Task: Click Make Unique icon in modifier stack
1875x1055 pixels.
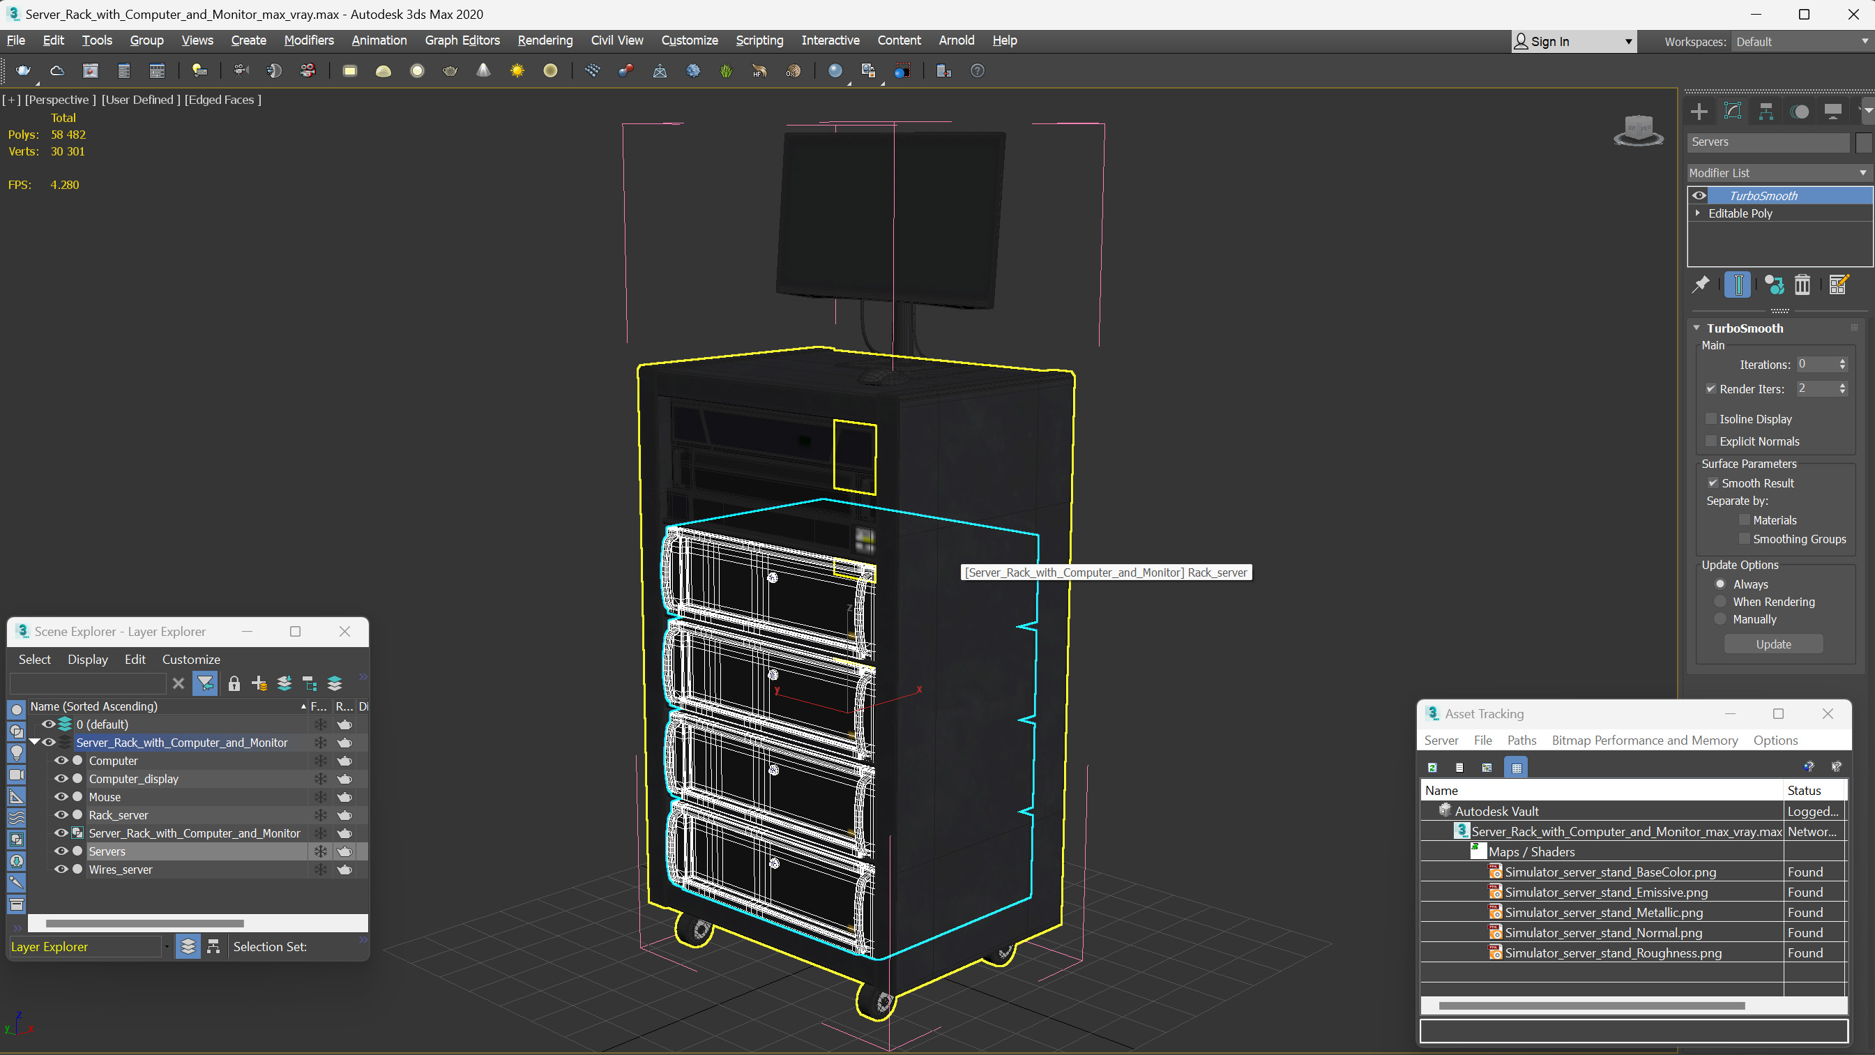Action: coord(1775,284)
